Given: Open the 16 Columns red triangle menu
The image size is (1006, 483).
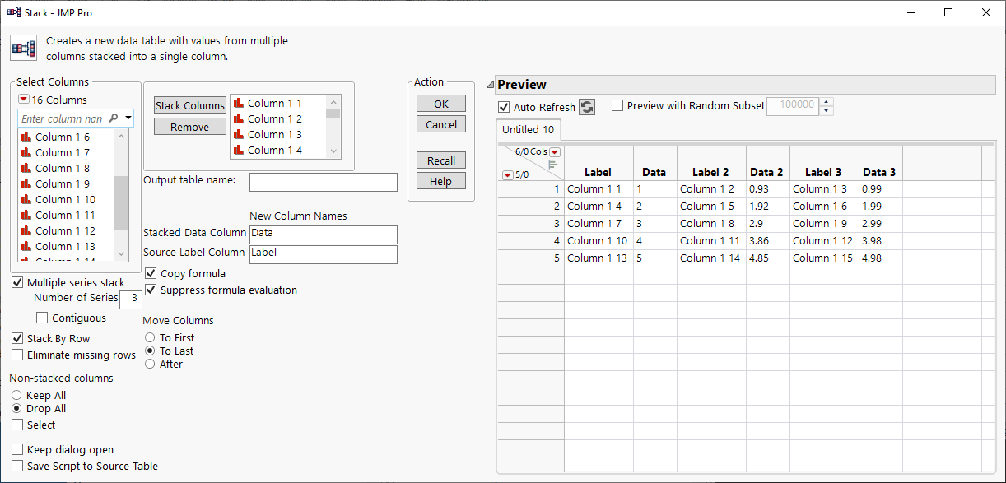Looking at the screenshot, I should 23,100.
